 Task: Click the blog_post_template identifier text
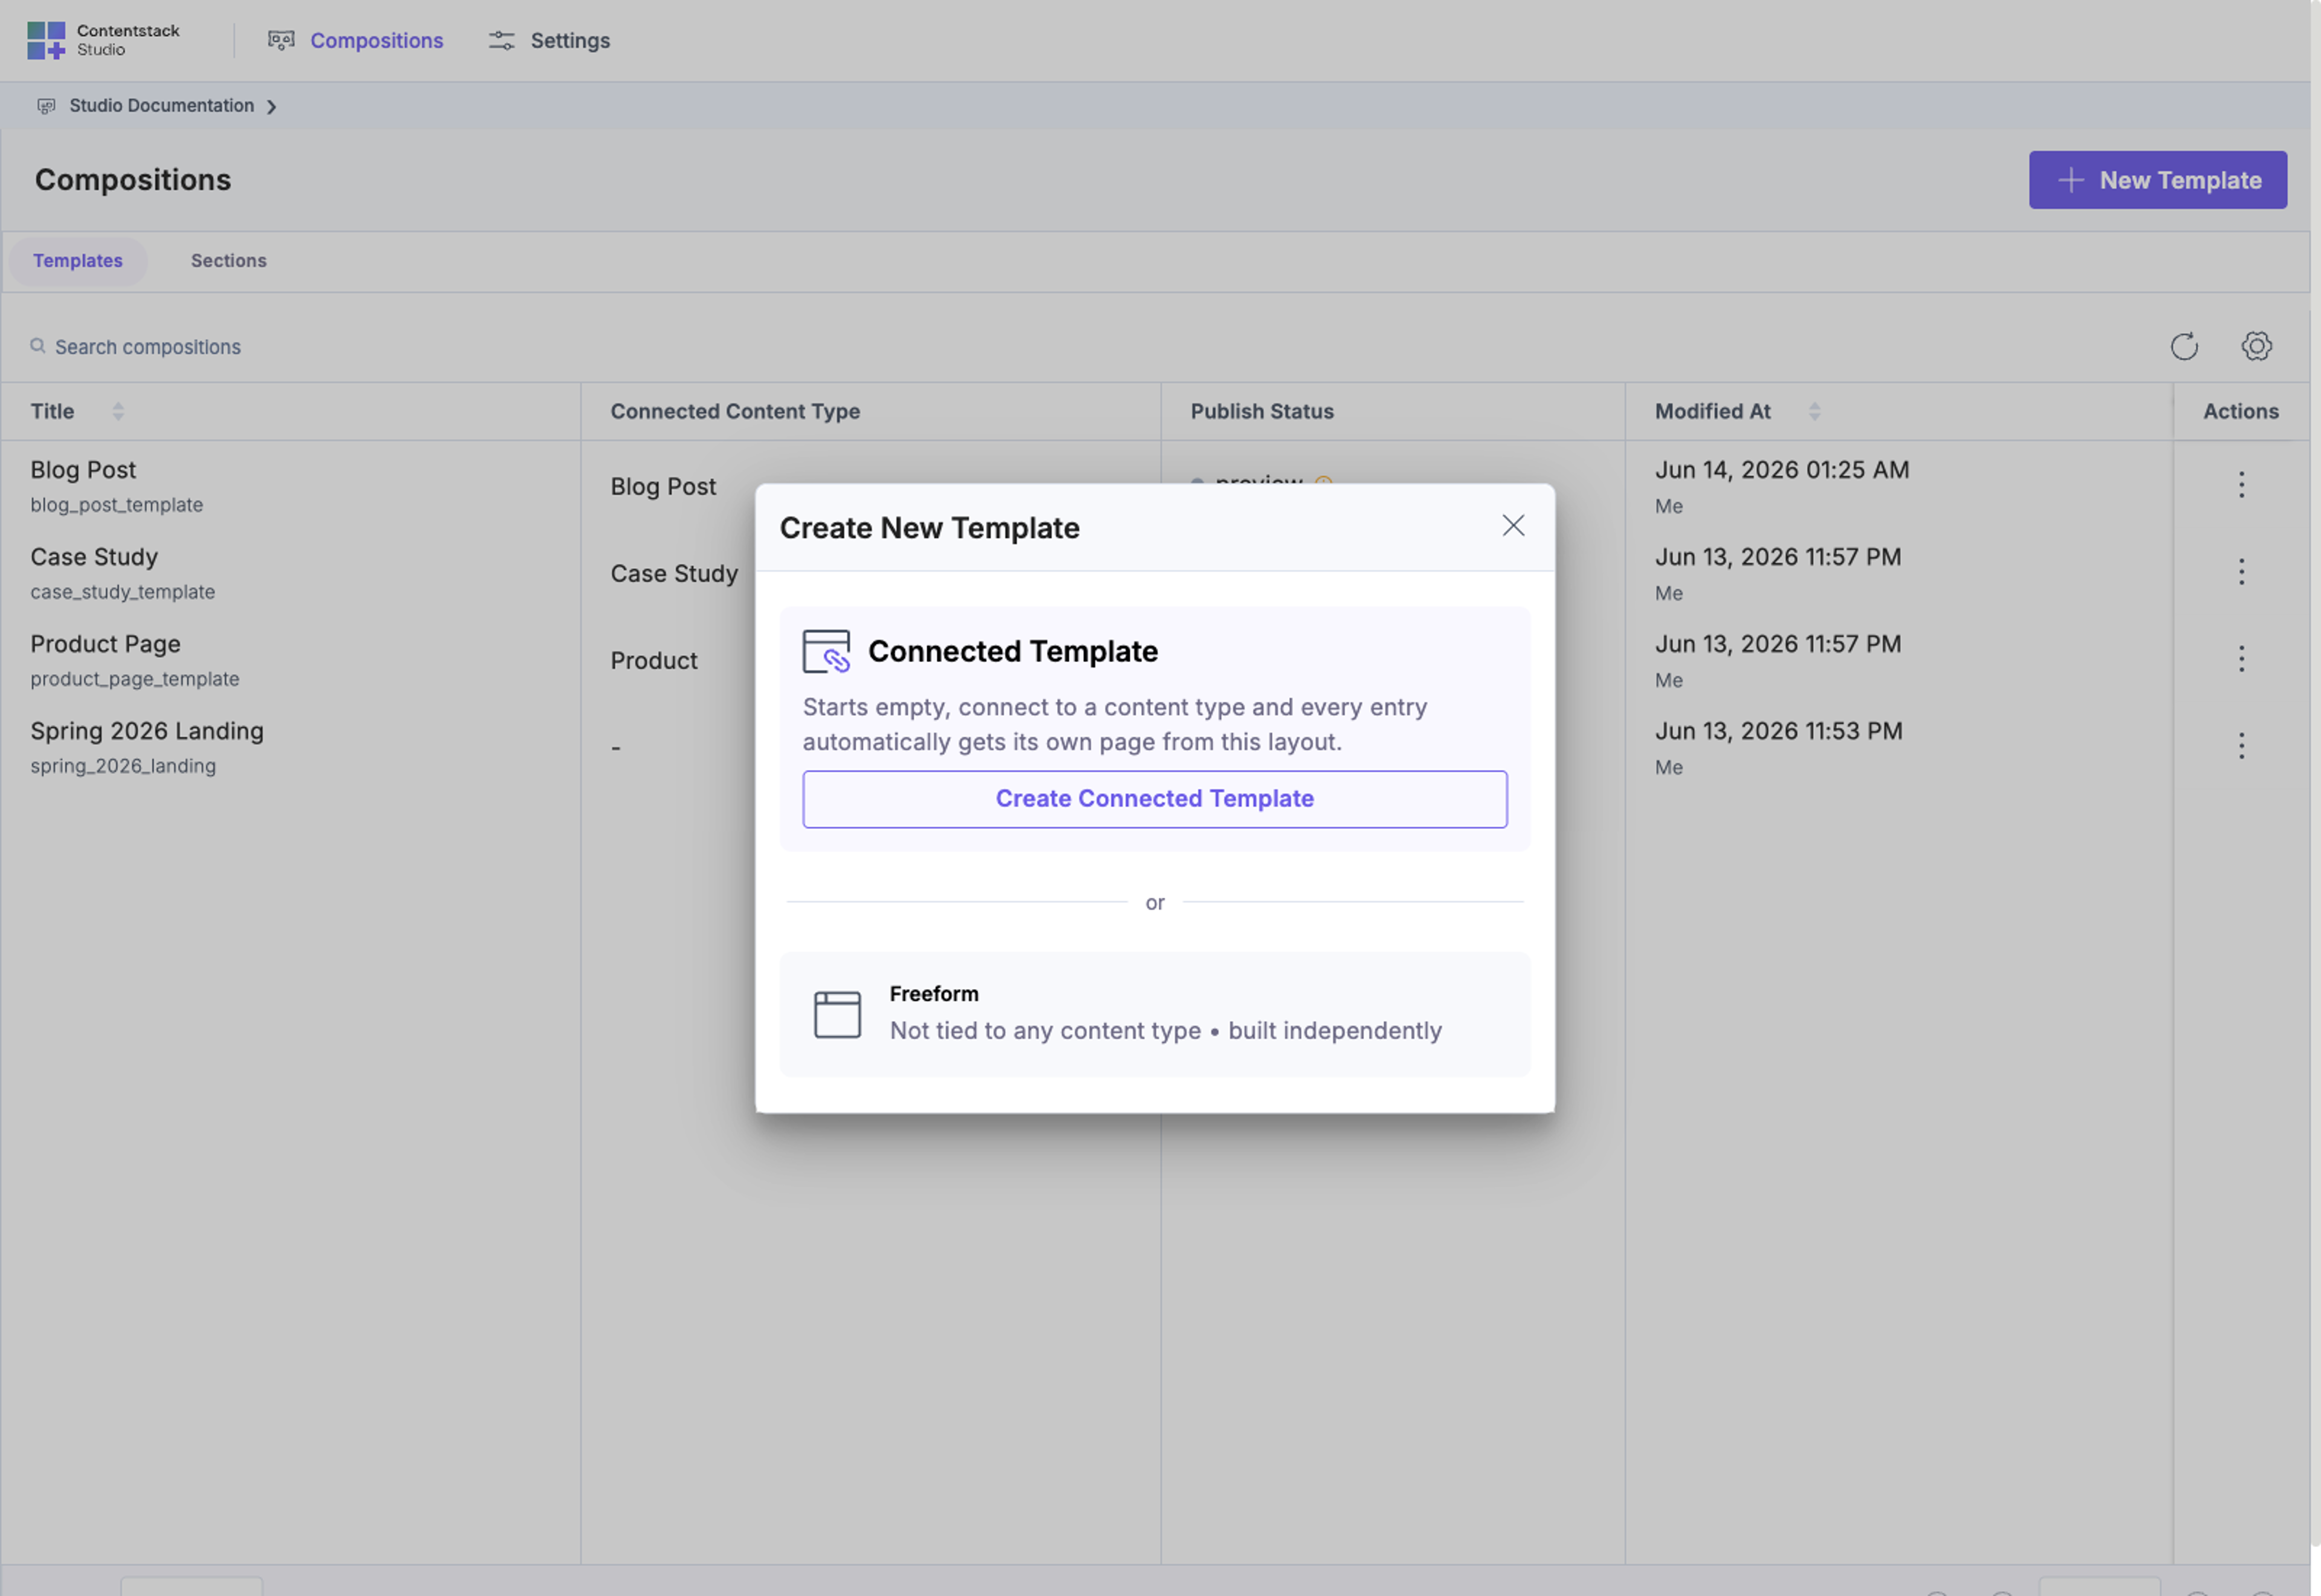(116, 505)
